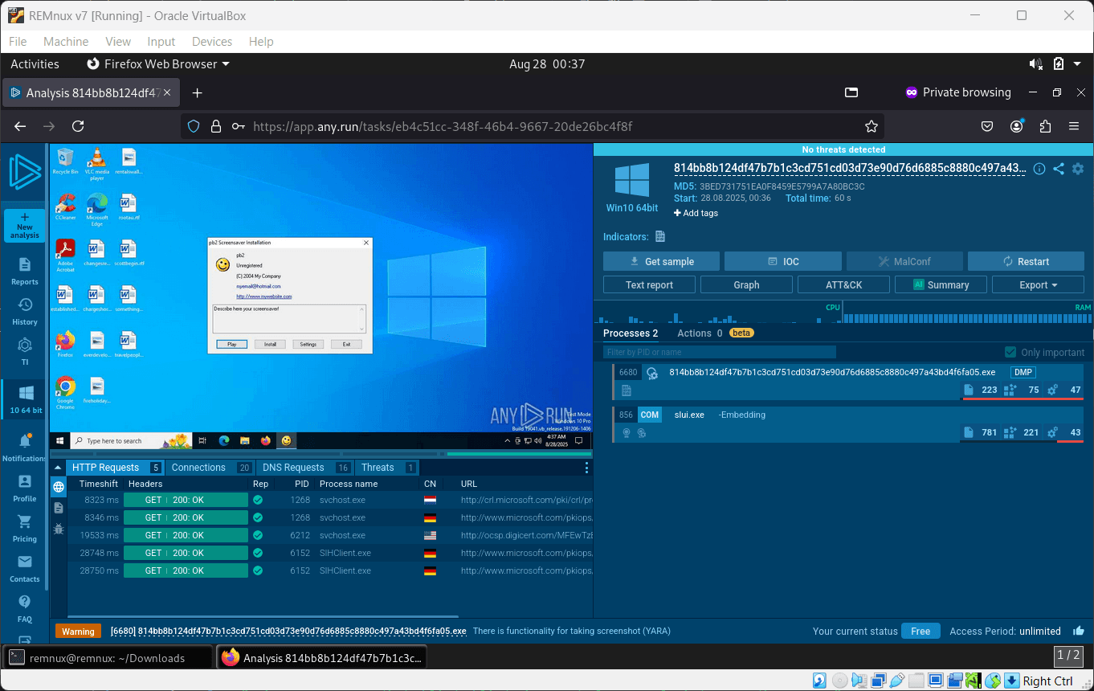
Task: Open the network panel three-dot menu
Action: (x=586, y=468)
